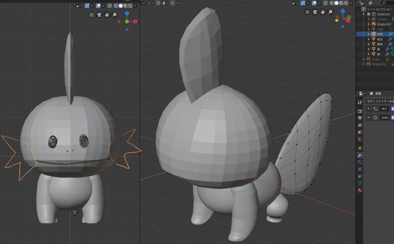The image size is (394, 244).
Task: Open shading options dropdown in right viewport
Action: (x=351, y=3)
